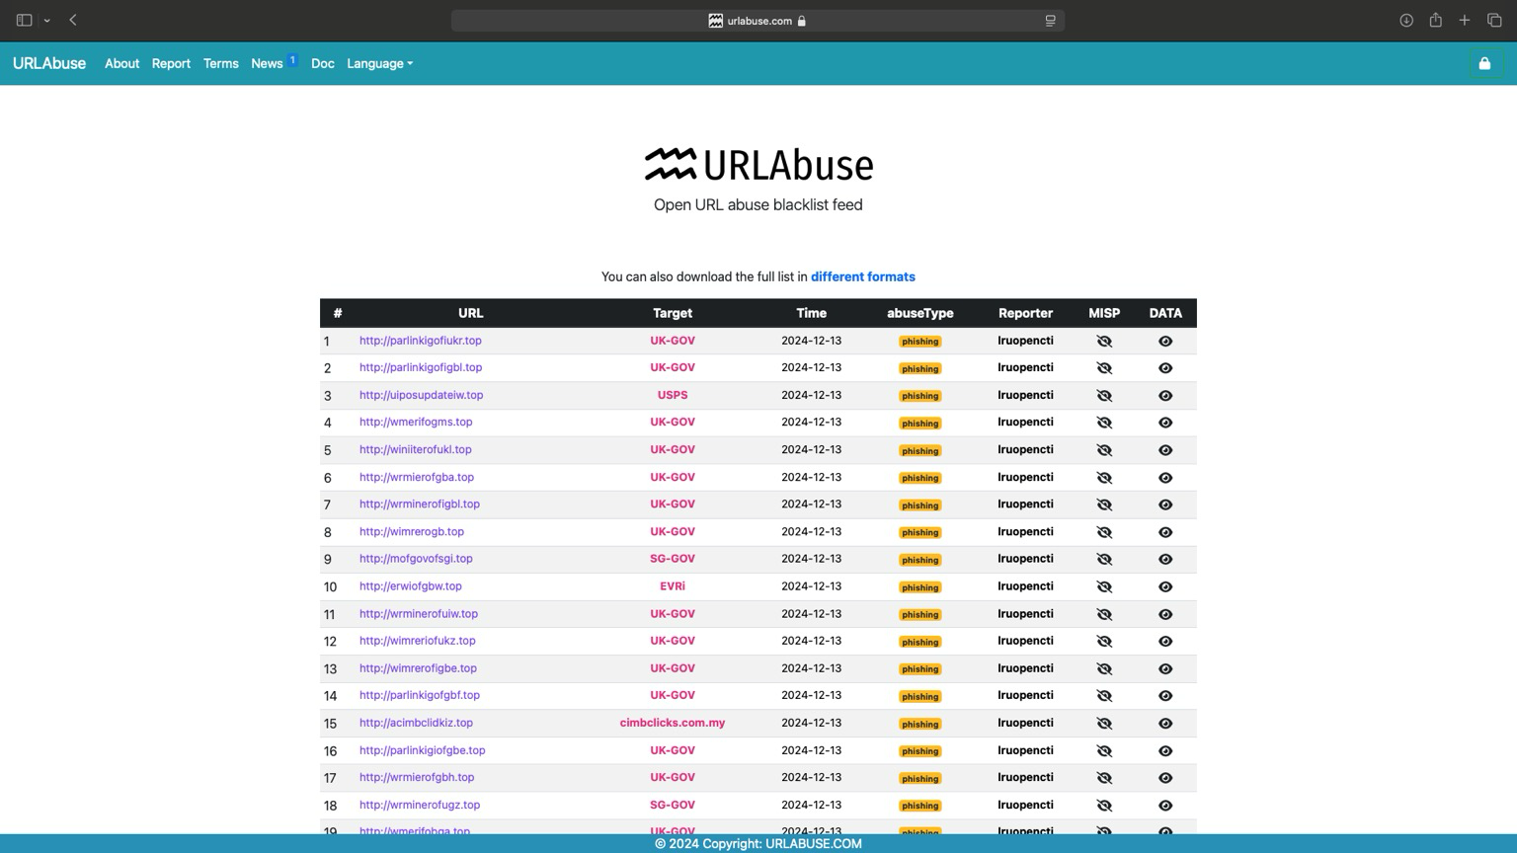View DATA eye icon in row 11

tap(1165, 614)
